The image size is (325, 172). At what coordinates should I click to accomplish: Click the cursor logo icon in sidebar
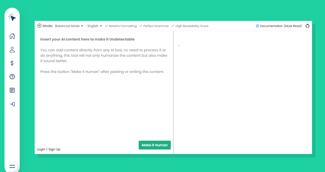tap(12, 17)
